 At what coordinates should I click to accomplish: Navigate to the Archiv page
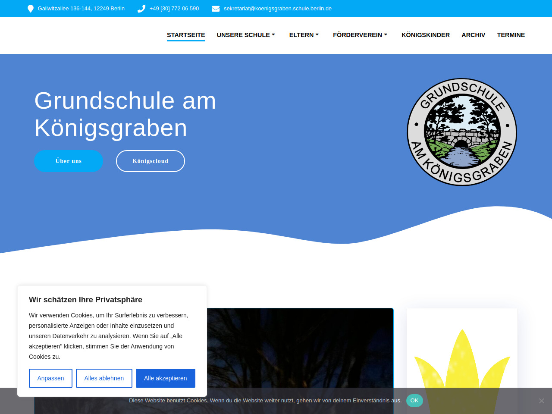pos(473,35)
